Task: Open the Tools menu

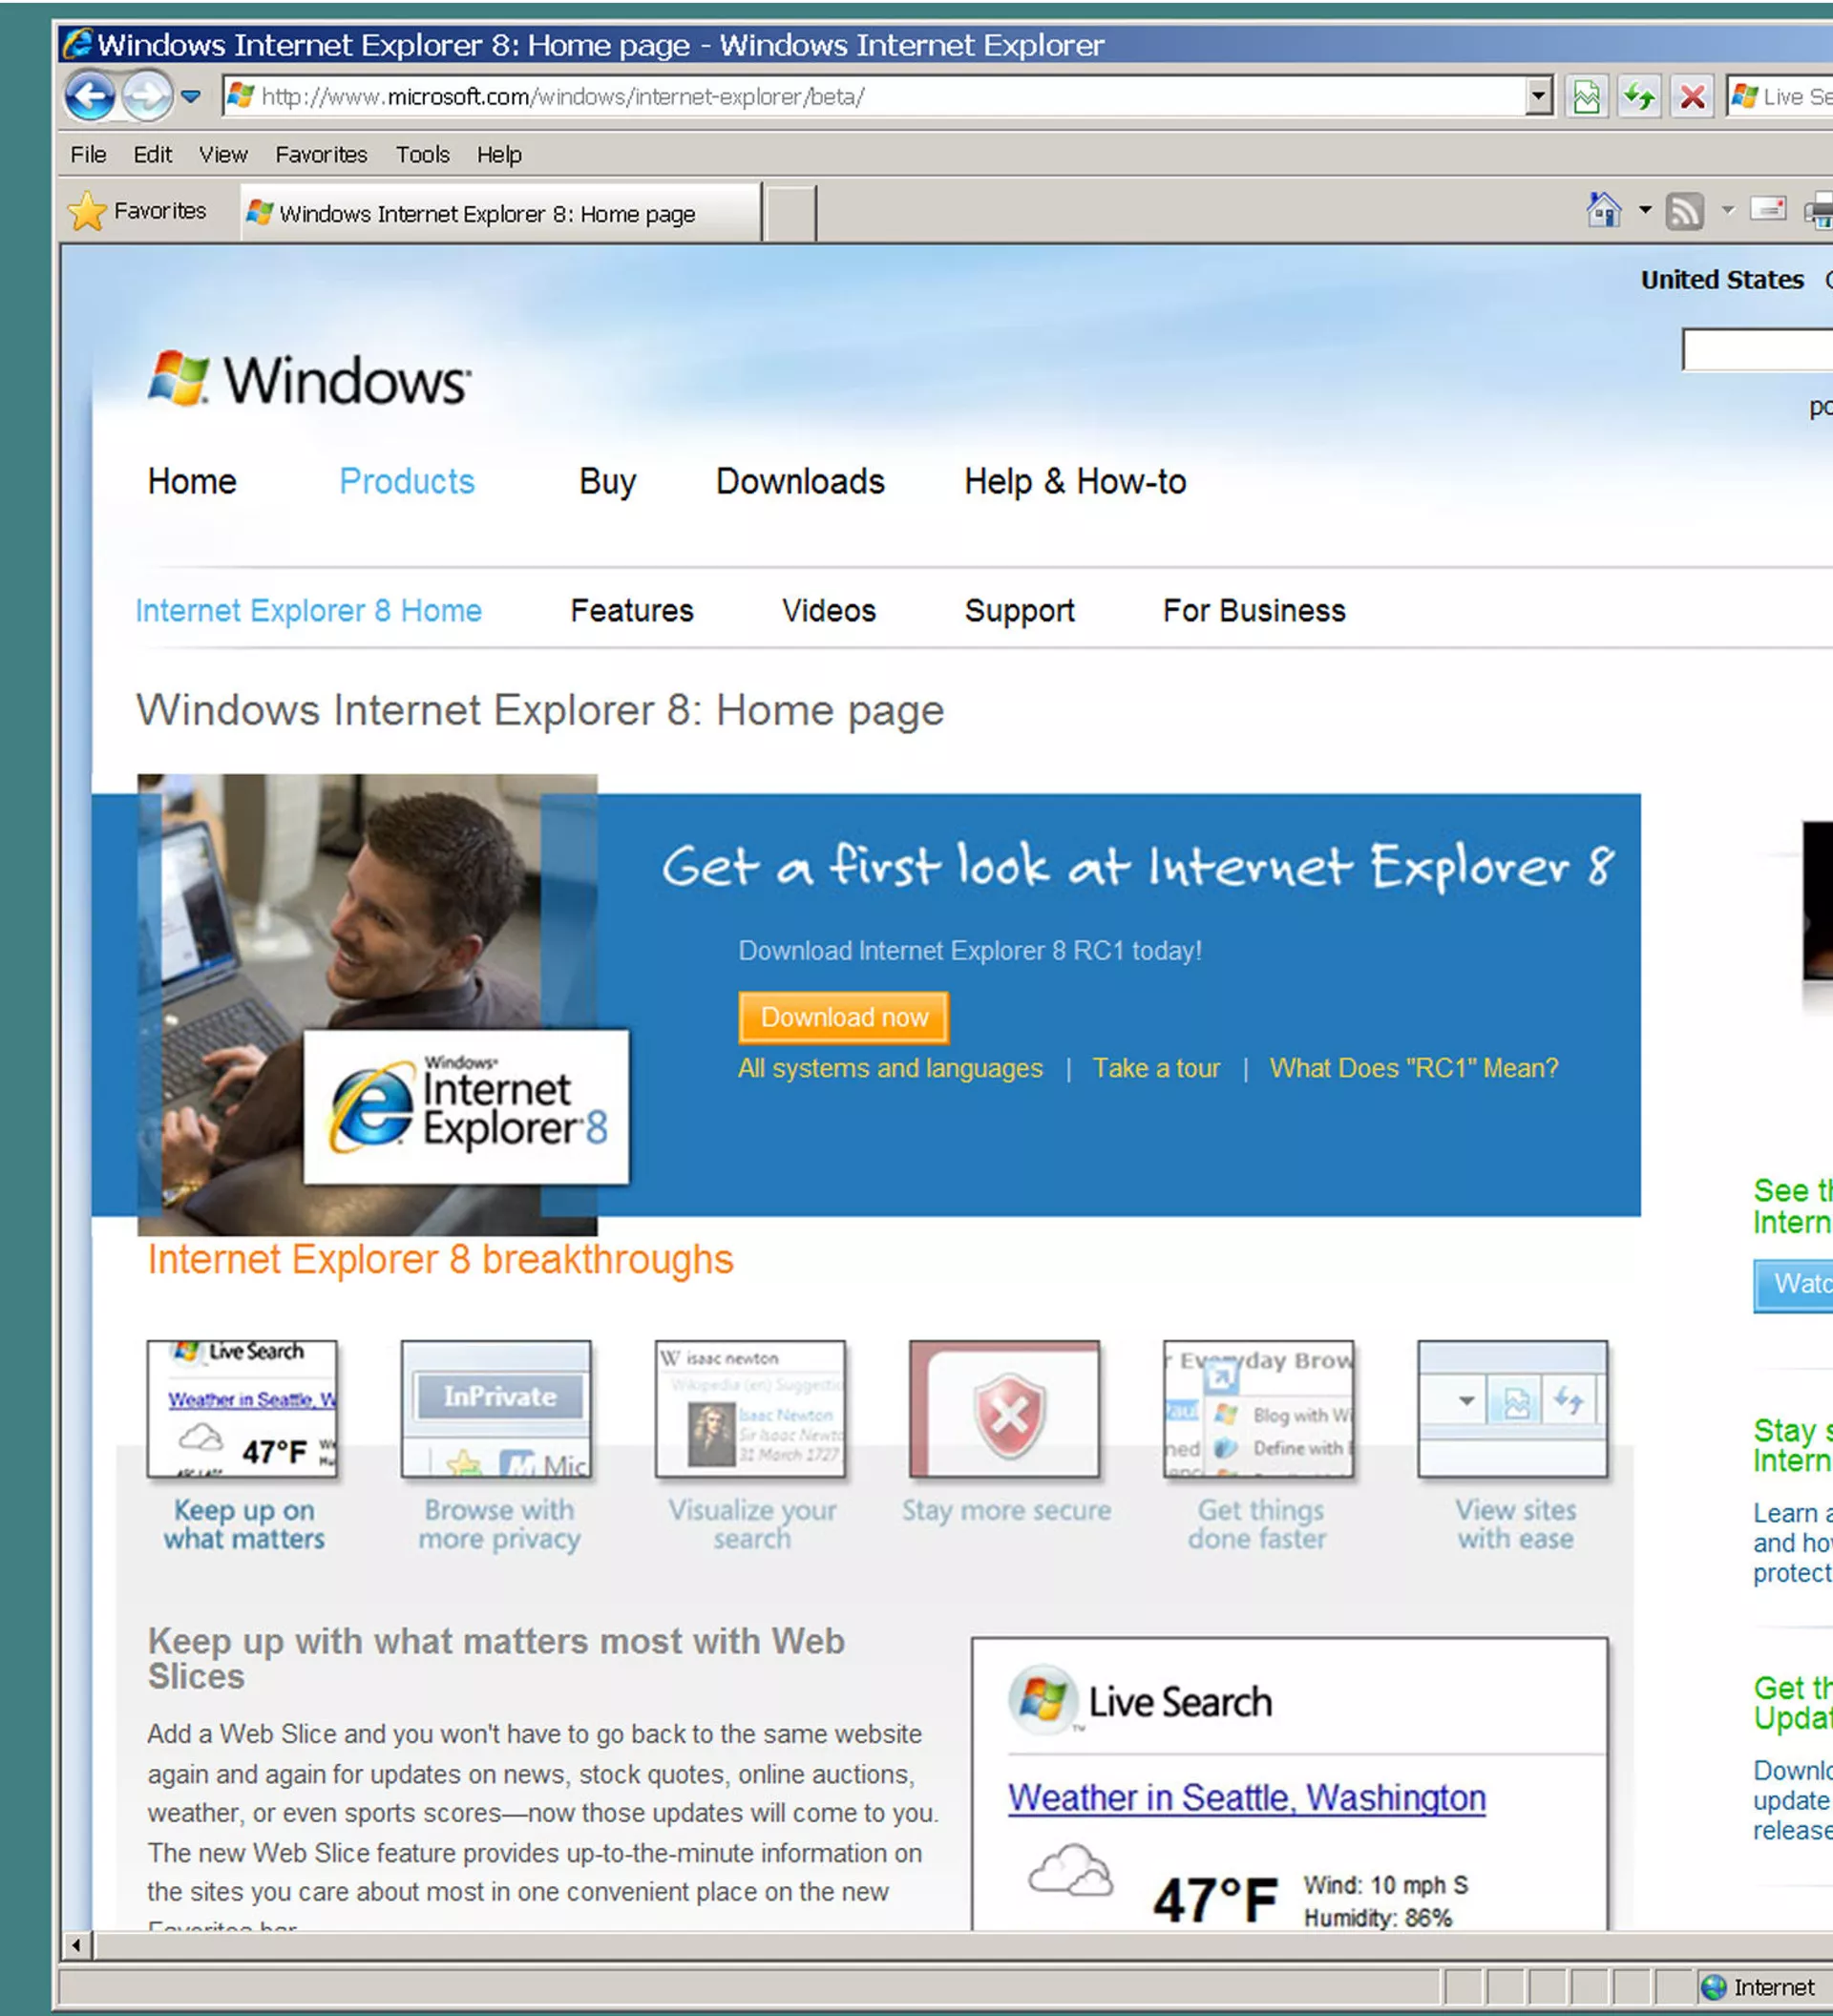Action: (422, 155)
